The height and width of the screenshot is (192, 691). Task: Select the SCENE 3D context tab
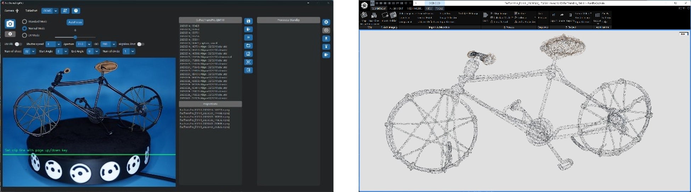point(434,3)
